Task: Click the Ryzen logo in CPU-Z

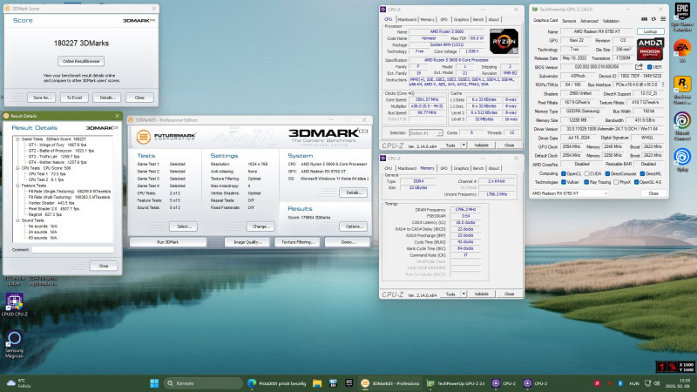Action: point(504,41)
